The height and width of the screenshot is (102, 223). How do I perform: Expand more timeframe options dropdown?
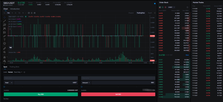[x=25, y=13]
